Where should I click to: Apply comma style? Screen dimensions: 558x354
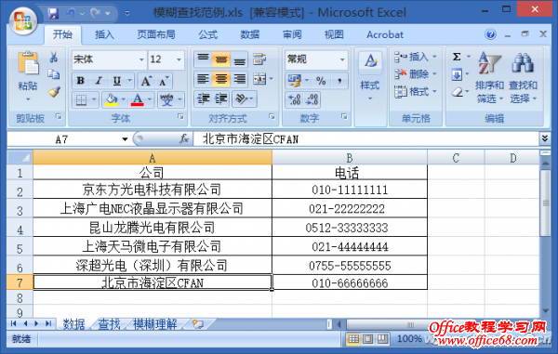pyautogui.click(x=339, y=81)
